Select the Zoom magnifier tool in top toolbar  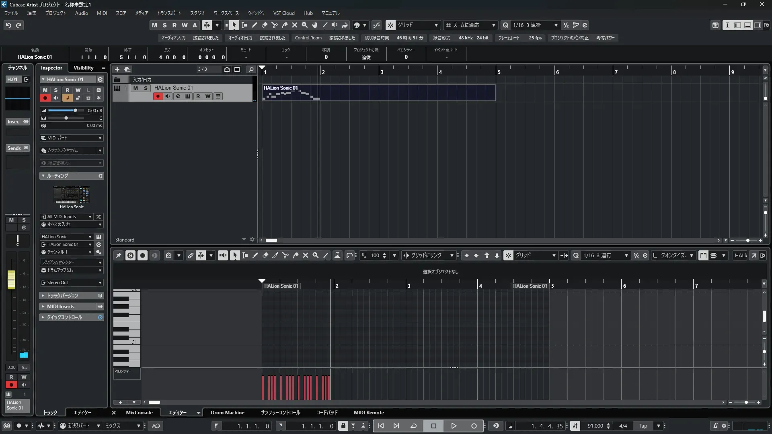pyautogui.click(x=305, y=25)
